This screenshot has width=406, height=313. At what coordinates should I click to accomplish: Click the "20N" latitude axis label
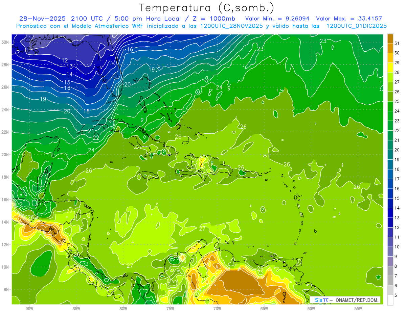pos(5,155)
